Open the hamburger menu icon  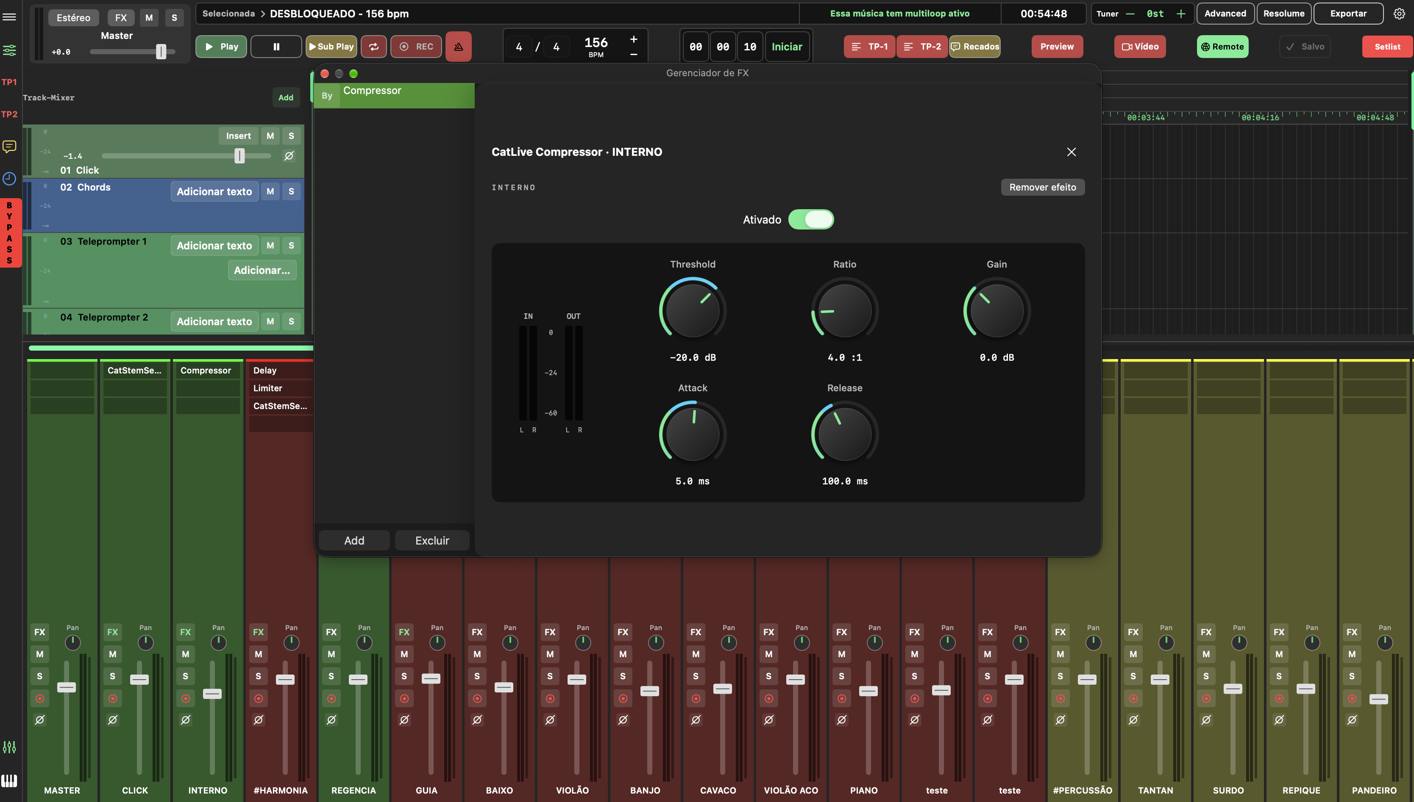[9, 17]
